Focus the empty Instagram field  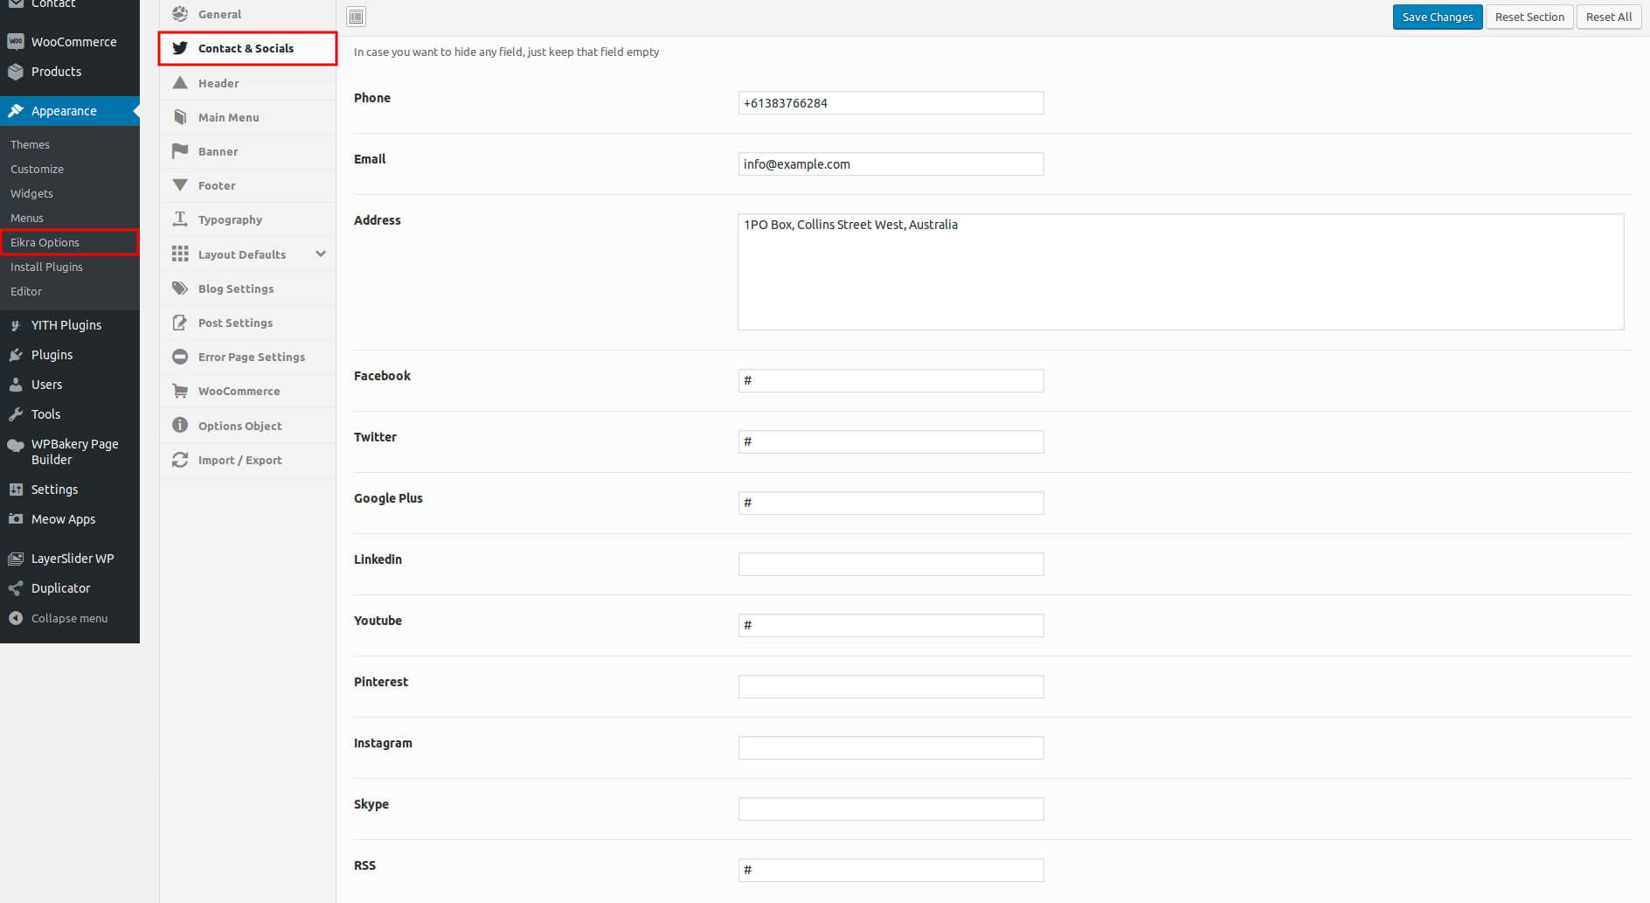pyautogui.click(x=891, y=747)
